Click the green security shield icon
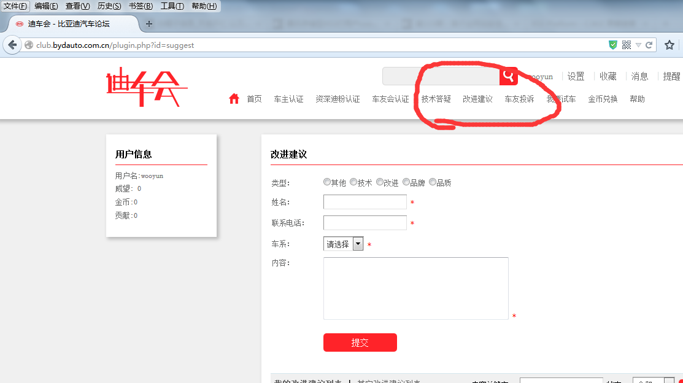Image resolution: width=683 pixels, height=383 pixels. (613, 45)
